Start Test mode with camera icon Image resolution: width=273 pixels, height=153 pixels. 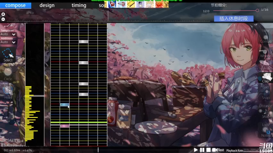point(218,150)
